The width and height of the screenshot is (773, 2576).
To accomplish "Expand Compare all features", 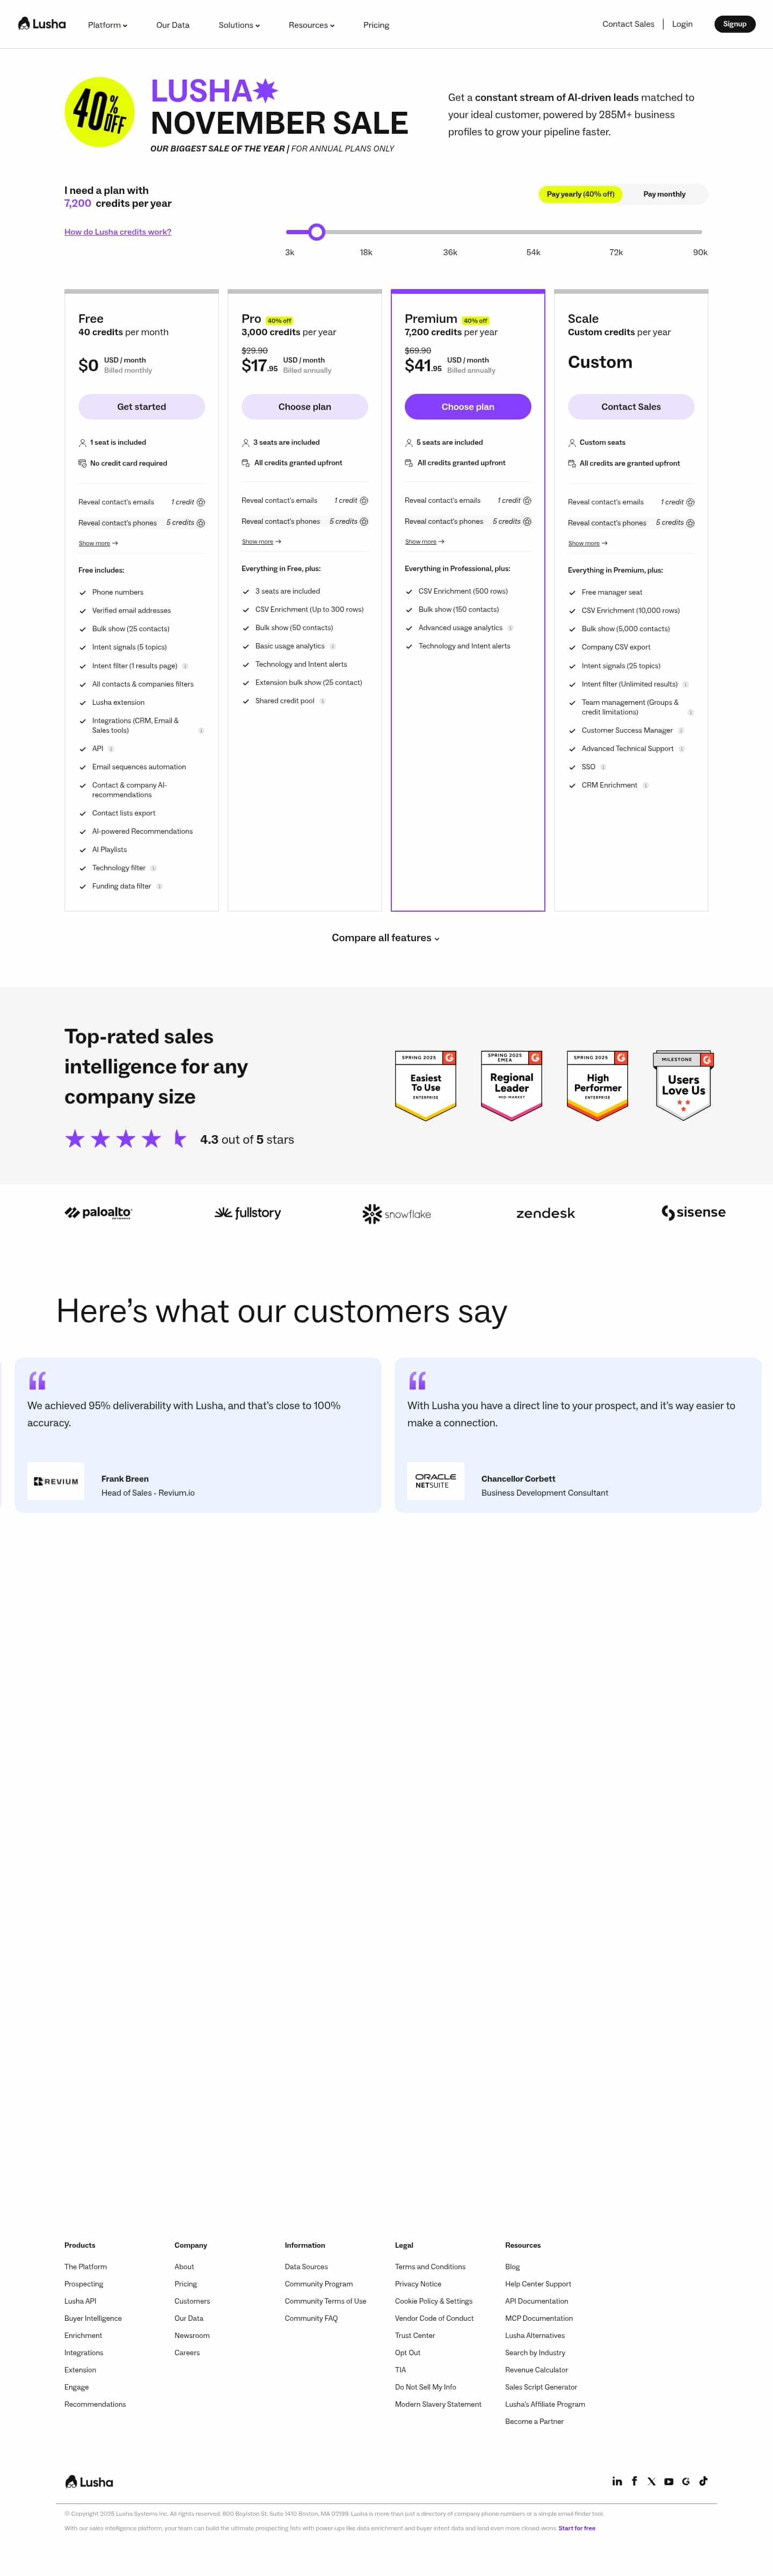I will [x=385, y=938].
